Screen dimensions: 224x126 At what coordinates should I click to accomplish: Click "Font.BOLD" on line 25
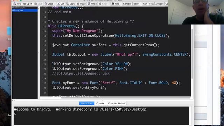click(158, 83)
